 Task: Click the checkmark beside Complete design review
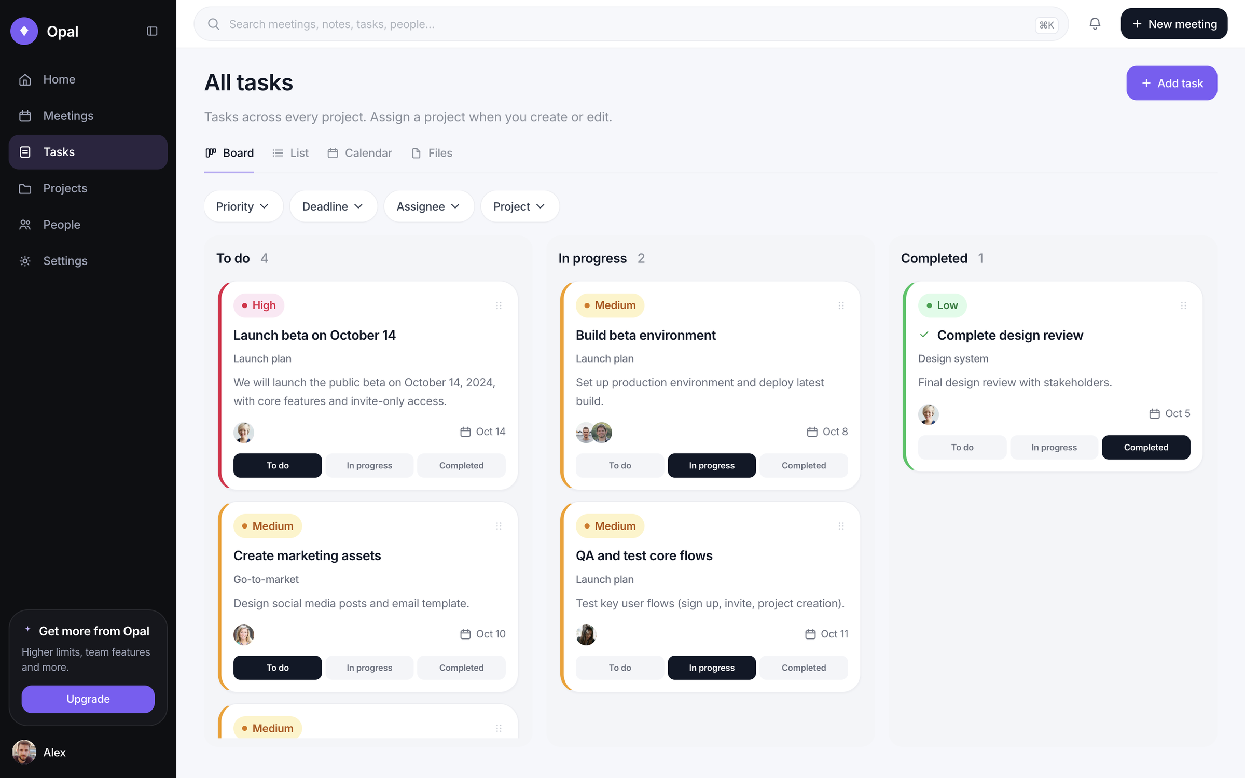[x=924, y=335]
